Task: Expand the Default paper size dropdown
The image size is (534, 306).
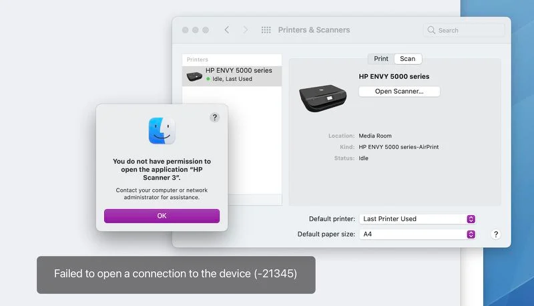Action: pyautogui.click(x=417, y=235)
